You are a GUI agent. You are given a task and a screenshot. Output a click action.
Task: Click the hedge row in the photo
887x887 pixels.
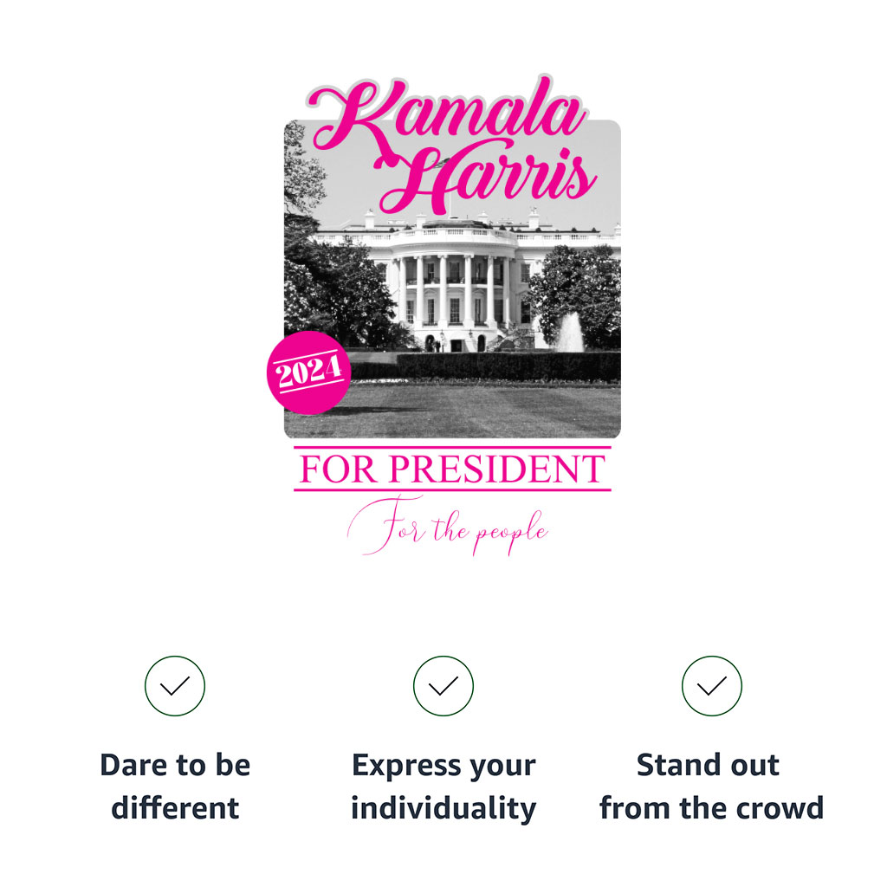[x=508, y=366]
